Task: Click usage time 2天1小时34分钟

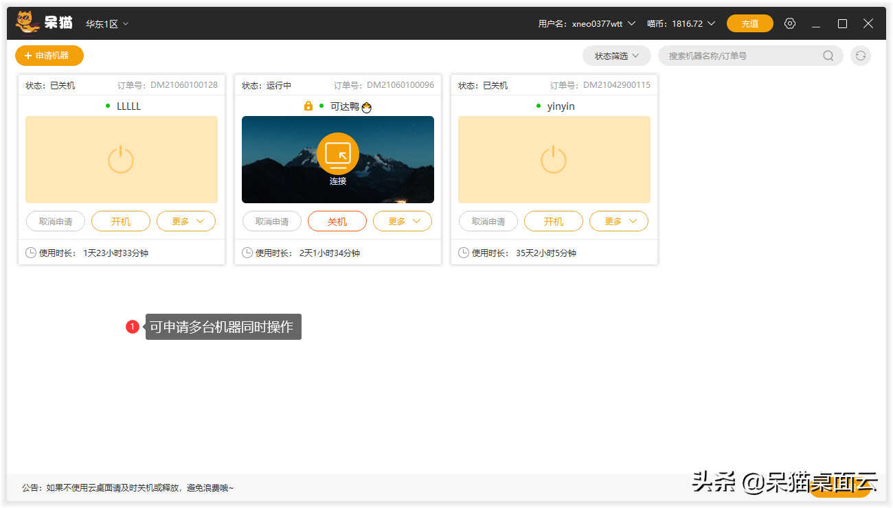Action: click(x=330, y=253)
